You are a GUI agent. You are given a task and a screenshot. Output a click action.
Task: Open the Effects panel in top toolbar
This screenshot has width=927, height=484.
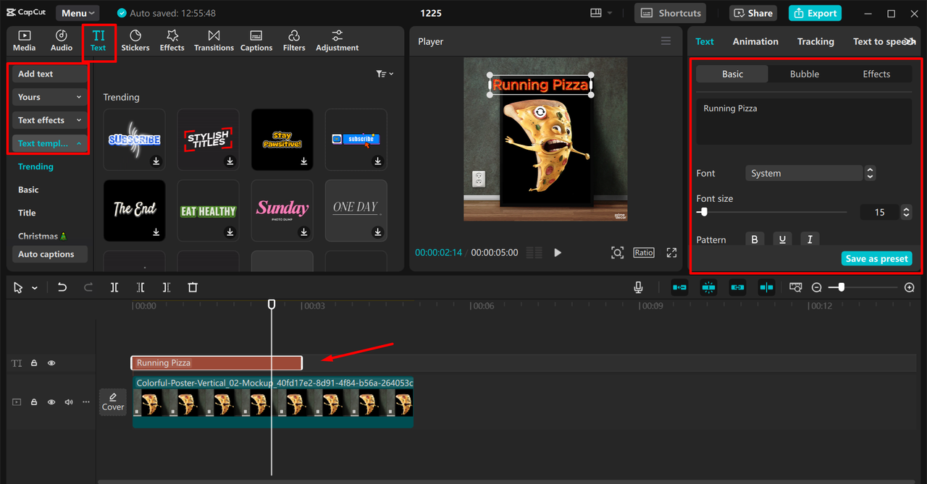click(172, 41)
